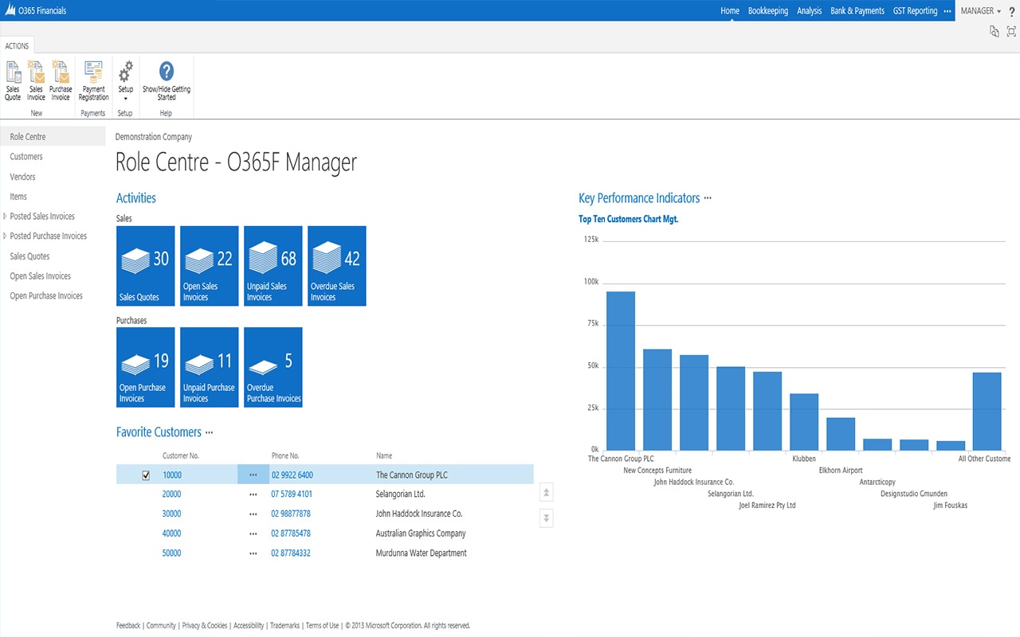Uncheck the checkbox for customer 10000
Image resolution: width=1020 pixels, height=637 pixels.
pos(146,475)
